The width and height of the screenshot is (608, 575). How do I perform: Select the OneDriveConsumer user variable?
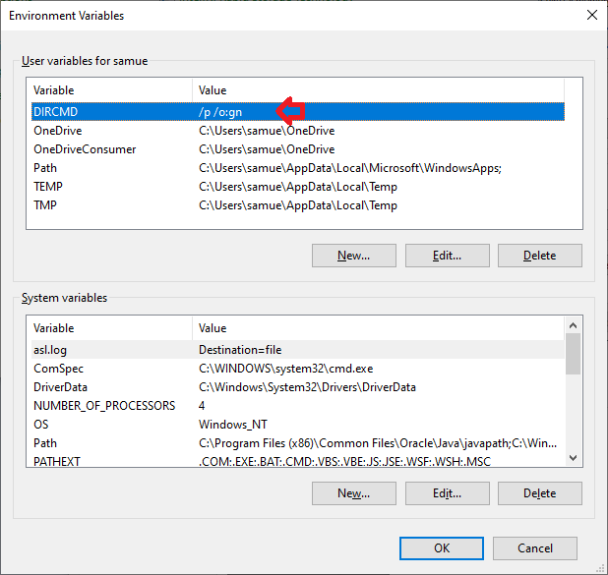pyautogui.click(x=297, y=149)
